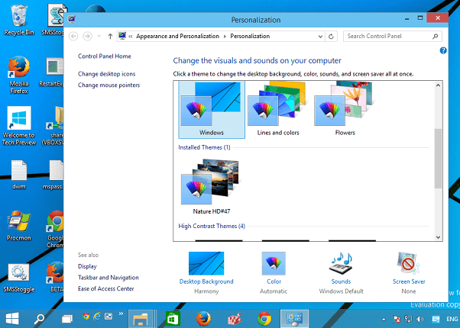Click the Internet Explorer quick launch icon
The width and height of the screenshot is (460, 328).
tap(97, 317)
